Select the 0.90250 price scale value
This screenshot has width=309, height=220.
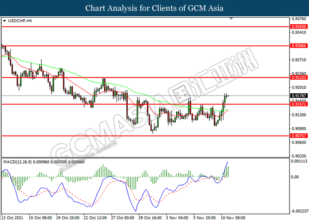point(298,156)
